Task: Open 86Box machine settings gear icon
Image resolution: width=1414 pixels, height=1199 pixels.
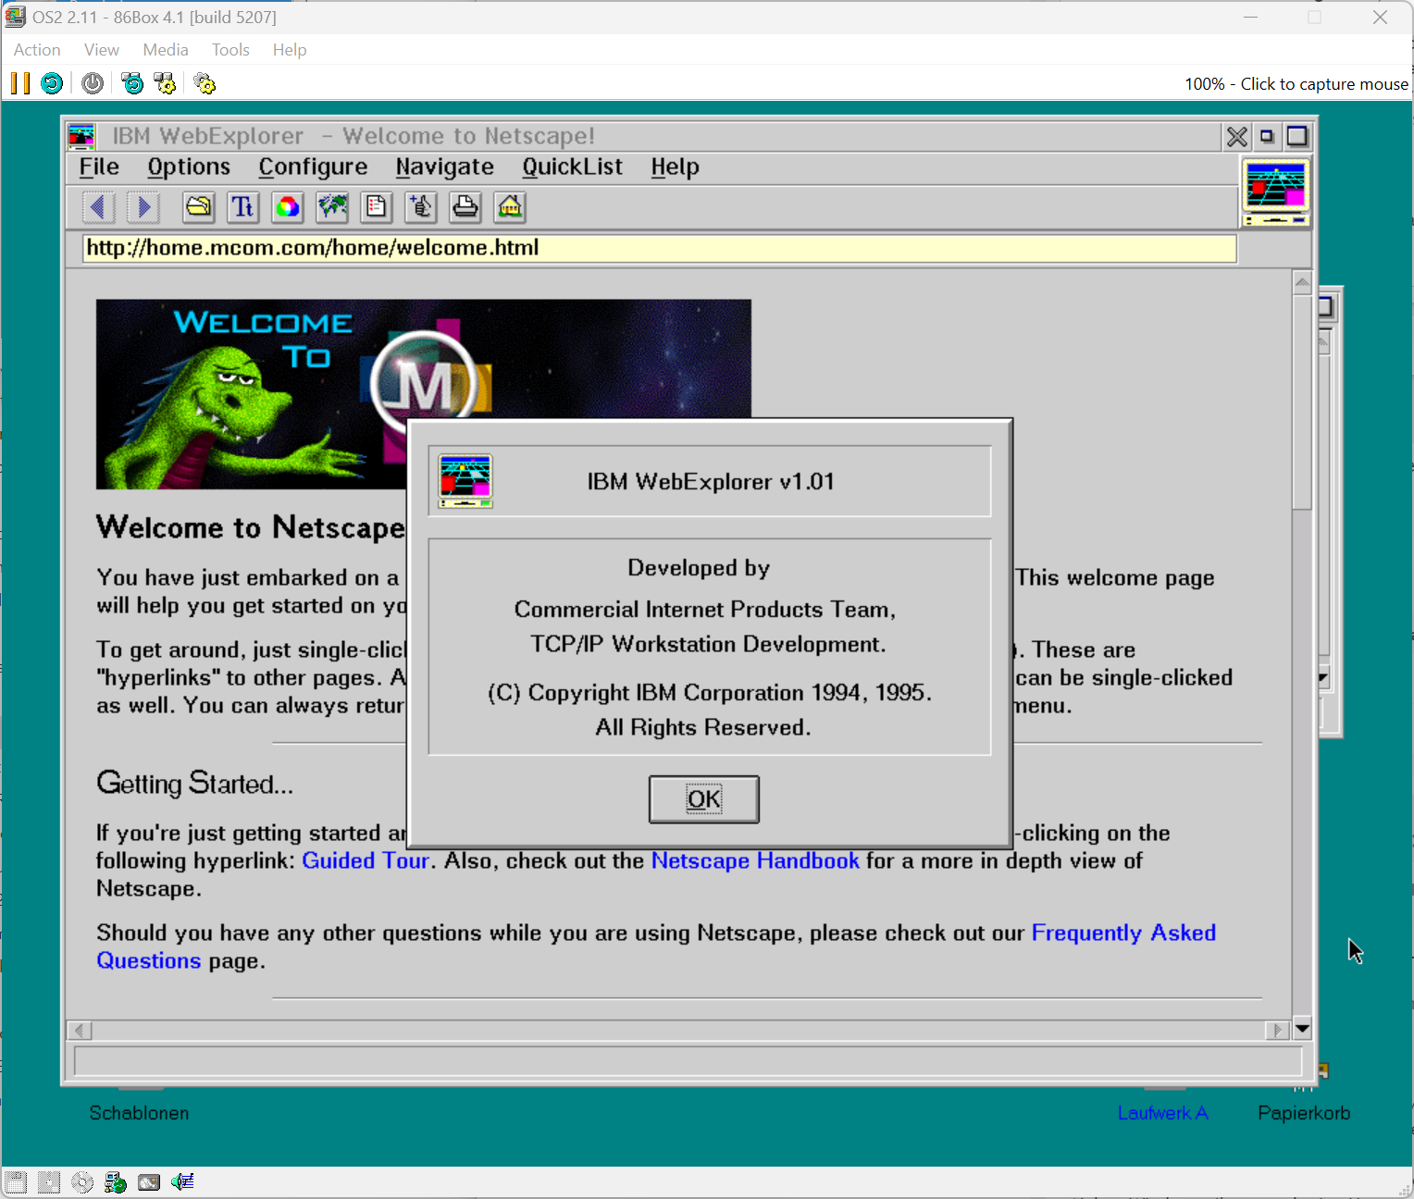Action: tap(205, 83)
